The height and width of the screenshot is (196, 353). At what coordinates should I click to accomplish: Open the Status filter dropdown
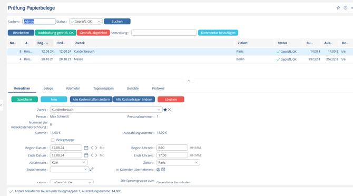point(86,22)
